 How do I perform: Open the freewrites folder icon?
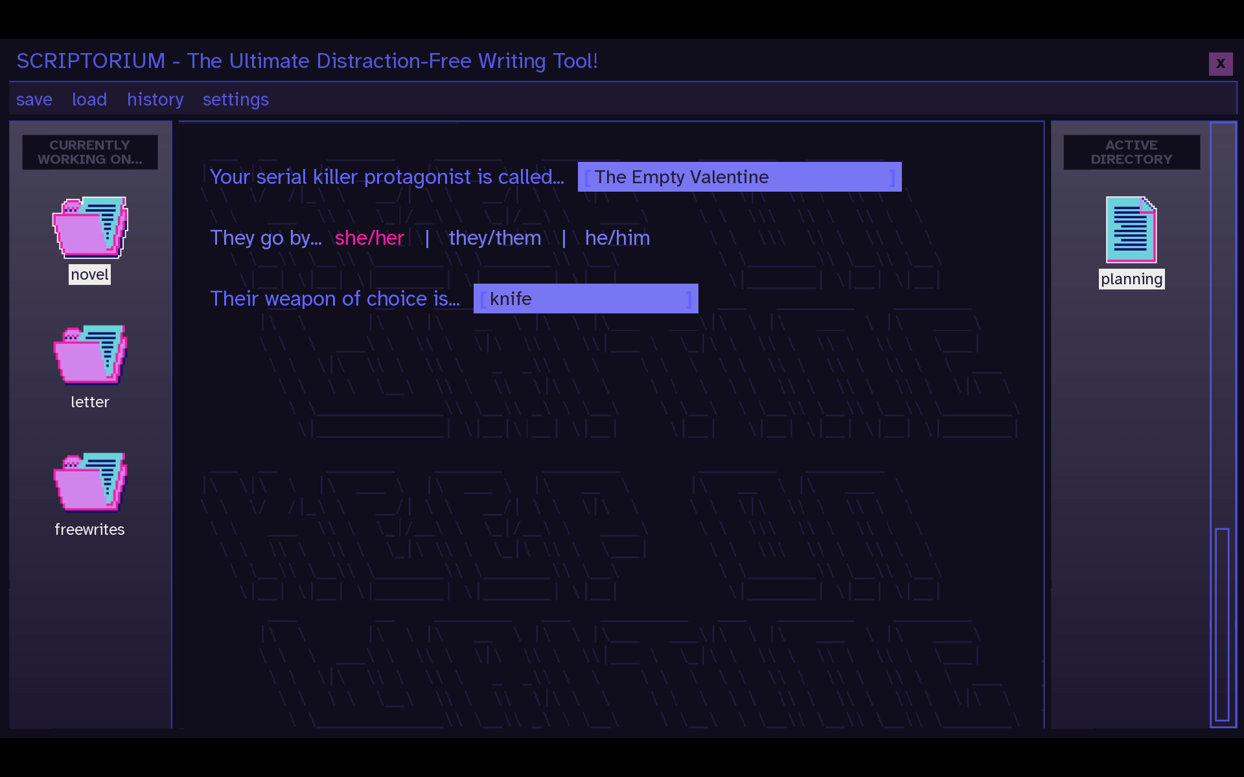point(90,482)
